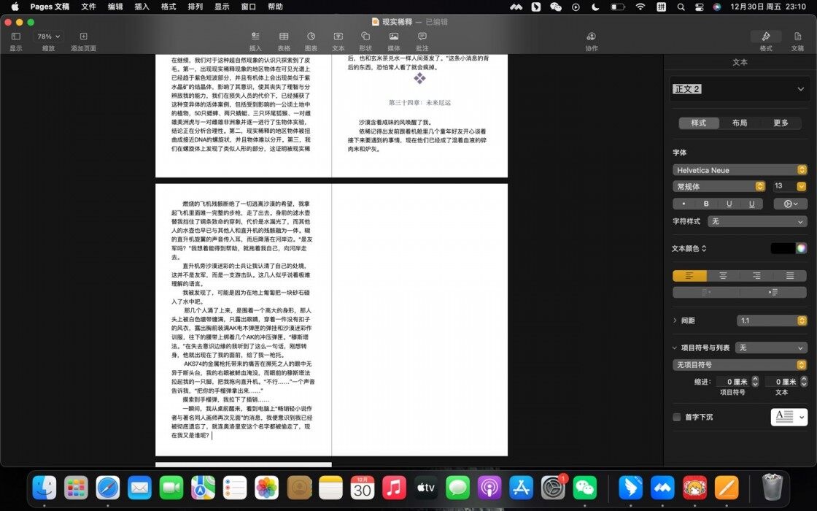Open the 媒体 media toolbar icon
The width and height of the screenshot is (817, 511).
click(x=394, y=36)
